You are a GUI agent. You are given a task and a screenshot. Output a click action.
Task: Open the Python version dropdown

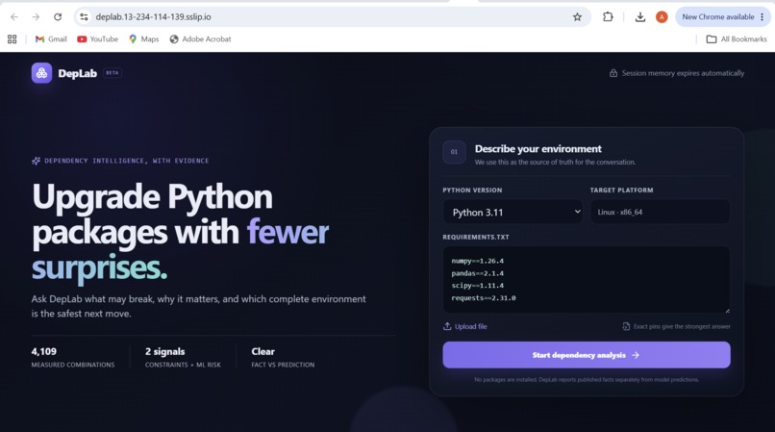tap(513, 212)
